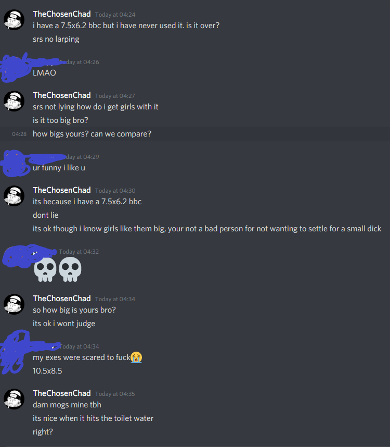
Task: Click the 'Today at 04:24' timestamp
Action: [115, 15]
